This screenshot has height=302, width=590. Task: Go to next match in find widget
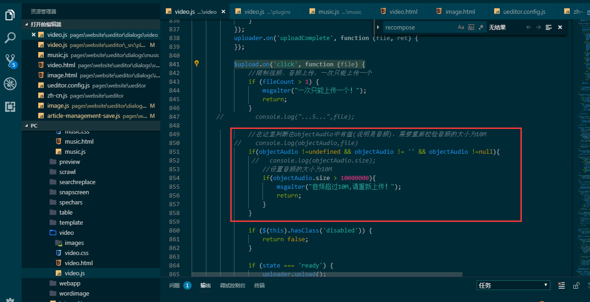coord(538,27)
